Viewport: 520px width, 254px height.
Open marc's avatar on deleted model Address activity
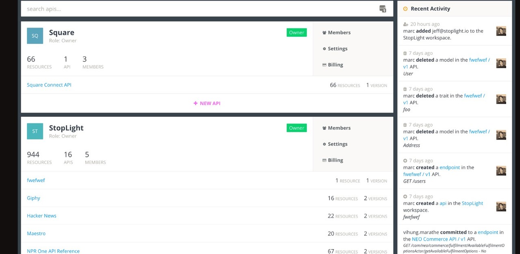click(501, 135)
